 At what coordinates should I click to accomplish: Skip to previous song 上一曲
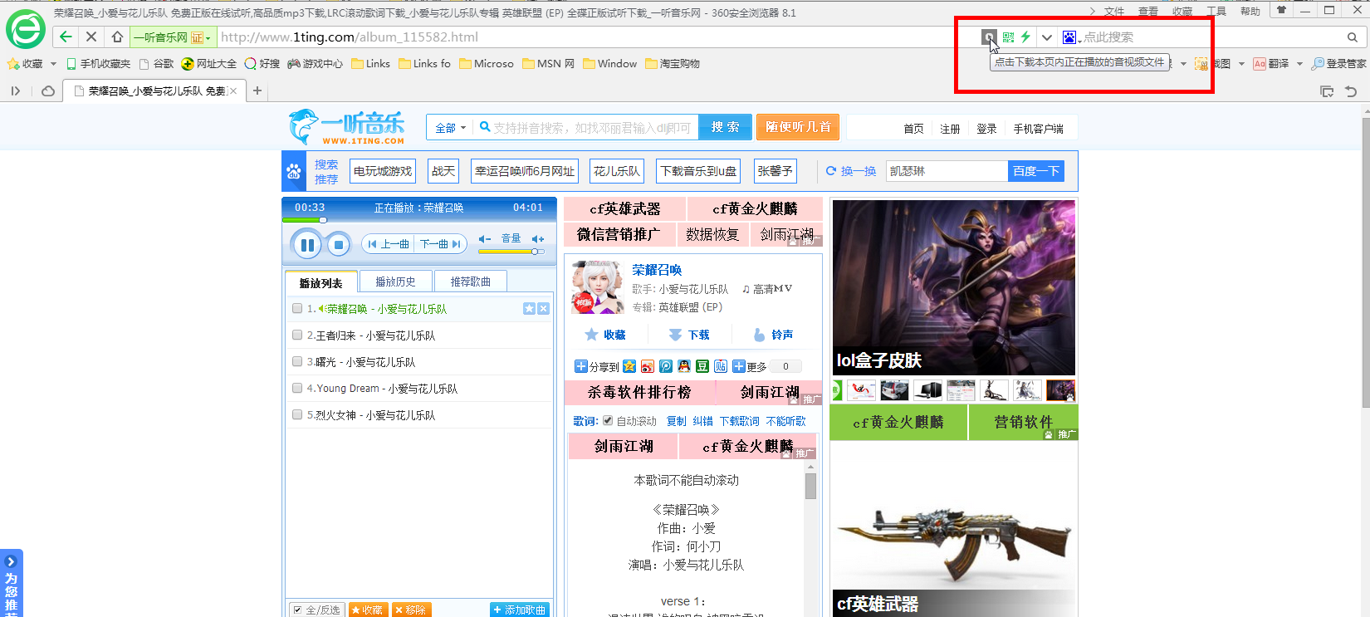point(389,244)
